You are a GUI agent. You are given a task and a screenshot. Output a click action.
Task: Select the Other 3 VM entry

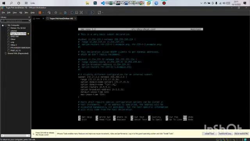click(x=14, y=45)
